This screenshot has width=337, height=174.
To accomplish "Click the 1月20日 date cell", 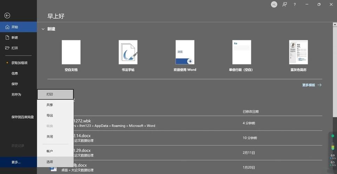I will pos(249,167).
